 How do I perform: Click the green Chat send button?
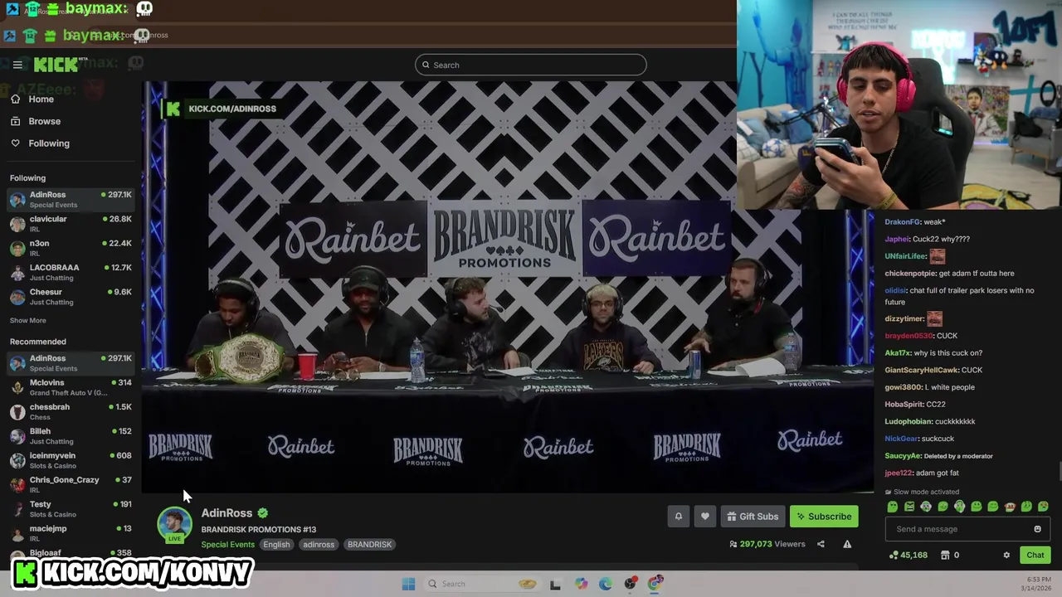pyautogui.click(x=1035, y=556)
